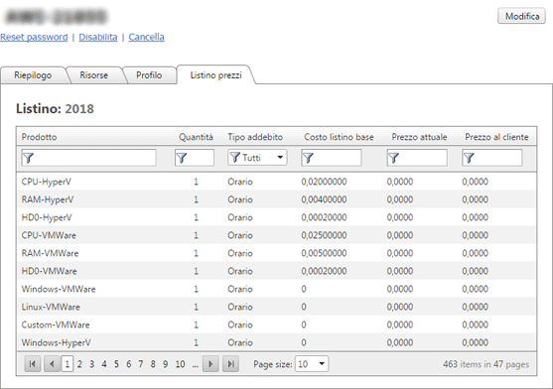
Task: Go to page 5
Action: tap(116, 364)
